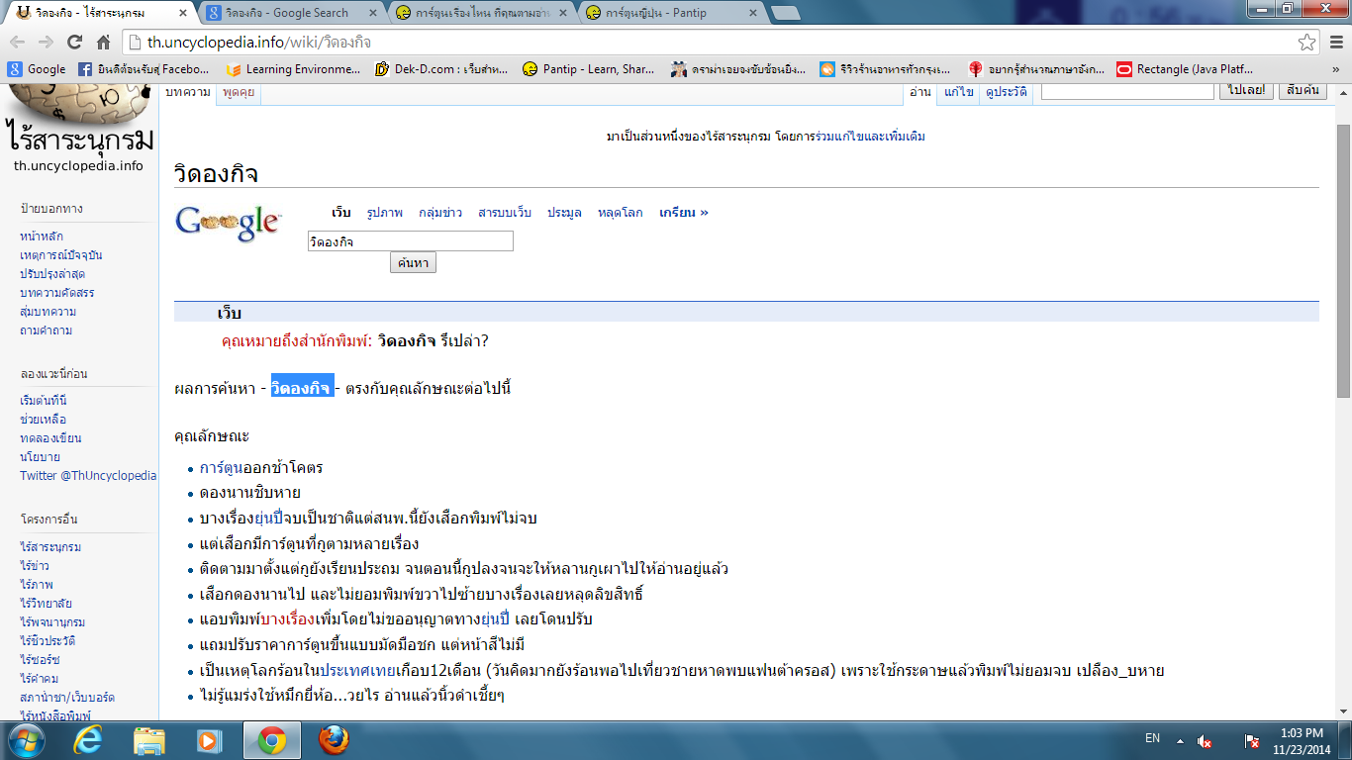
Task: Close the การ์ตูนญี่ปุ่น - Pantip tab
Action: pos(753,13)
